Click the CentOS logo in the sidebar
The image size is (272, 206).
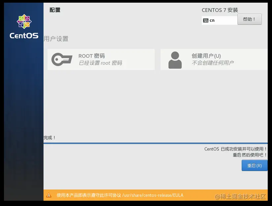24,21
